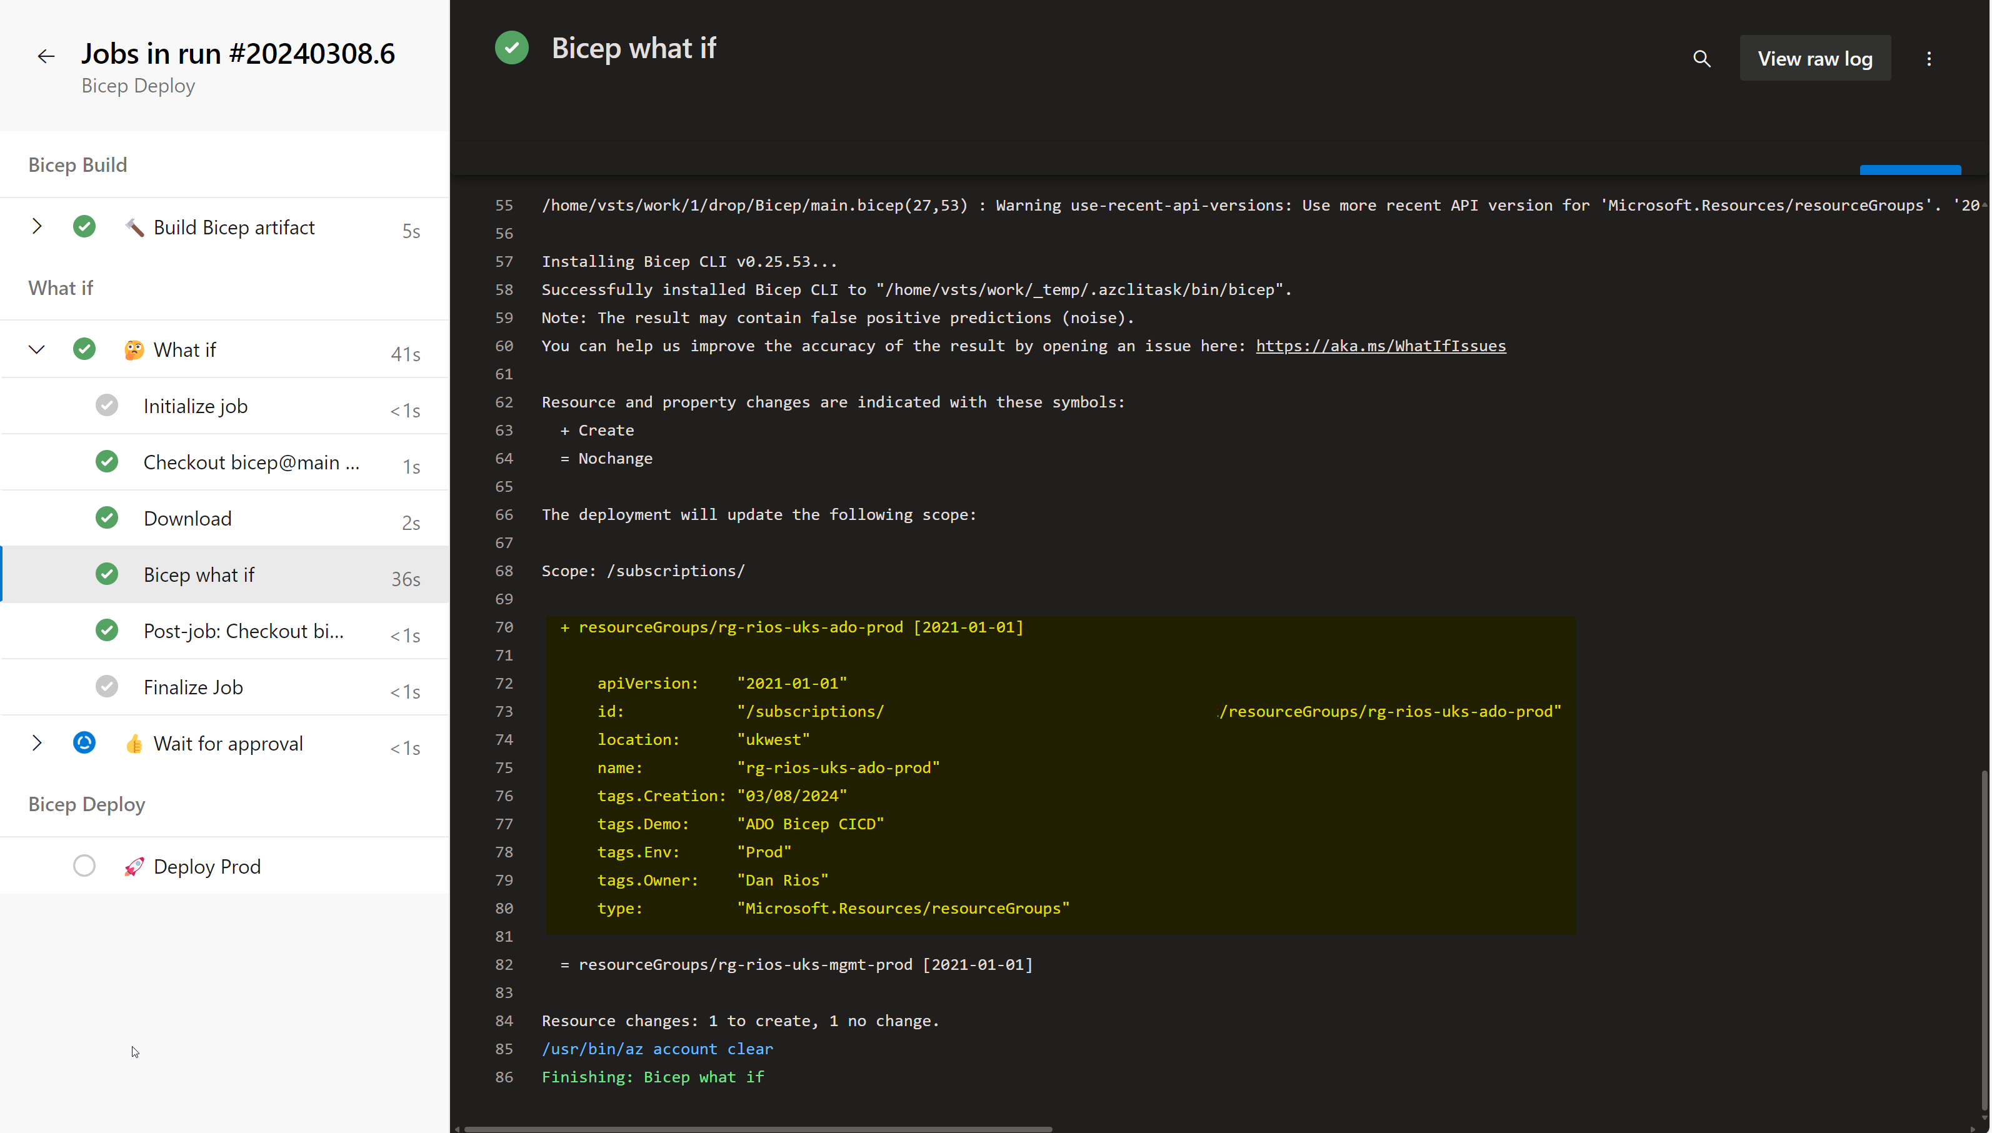Click 'Finishing: Bicep what if' log line

[653, 1076]
